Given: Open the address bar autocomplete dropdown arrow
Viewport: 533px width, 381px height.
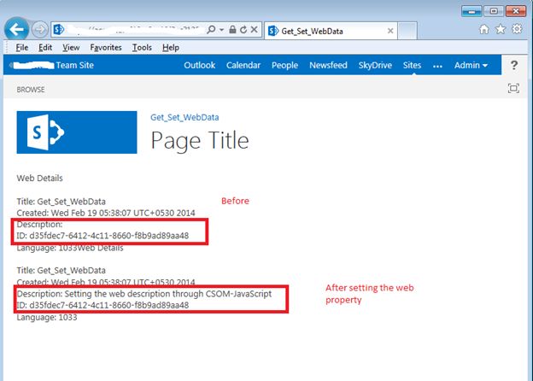Looking at the screenshot, I should coord(221,30).
